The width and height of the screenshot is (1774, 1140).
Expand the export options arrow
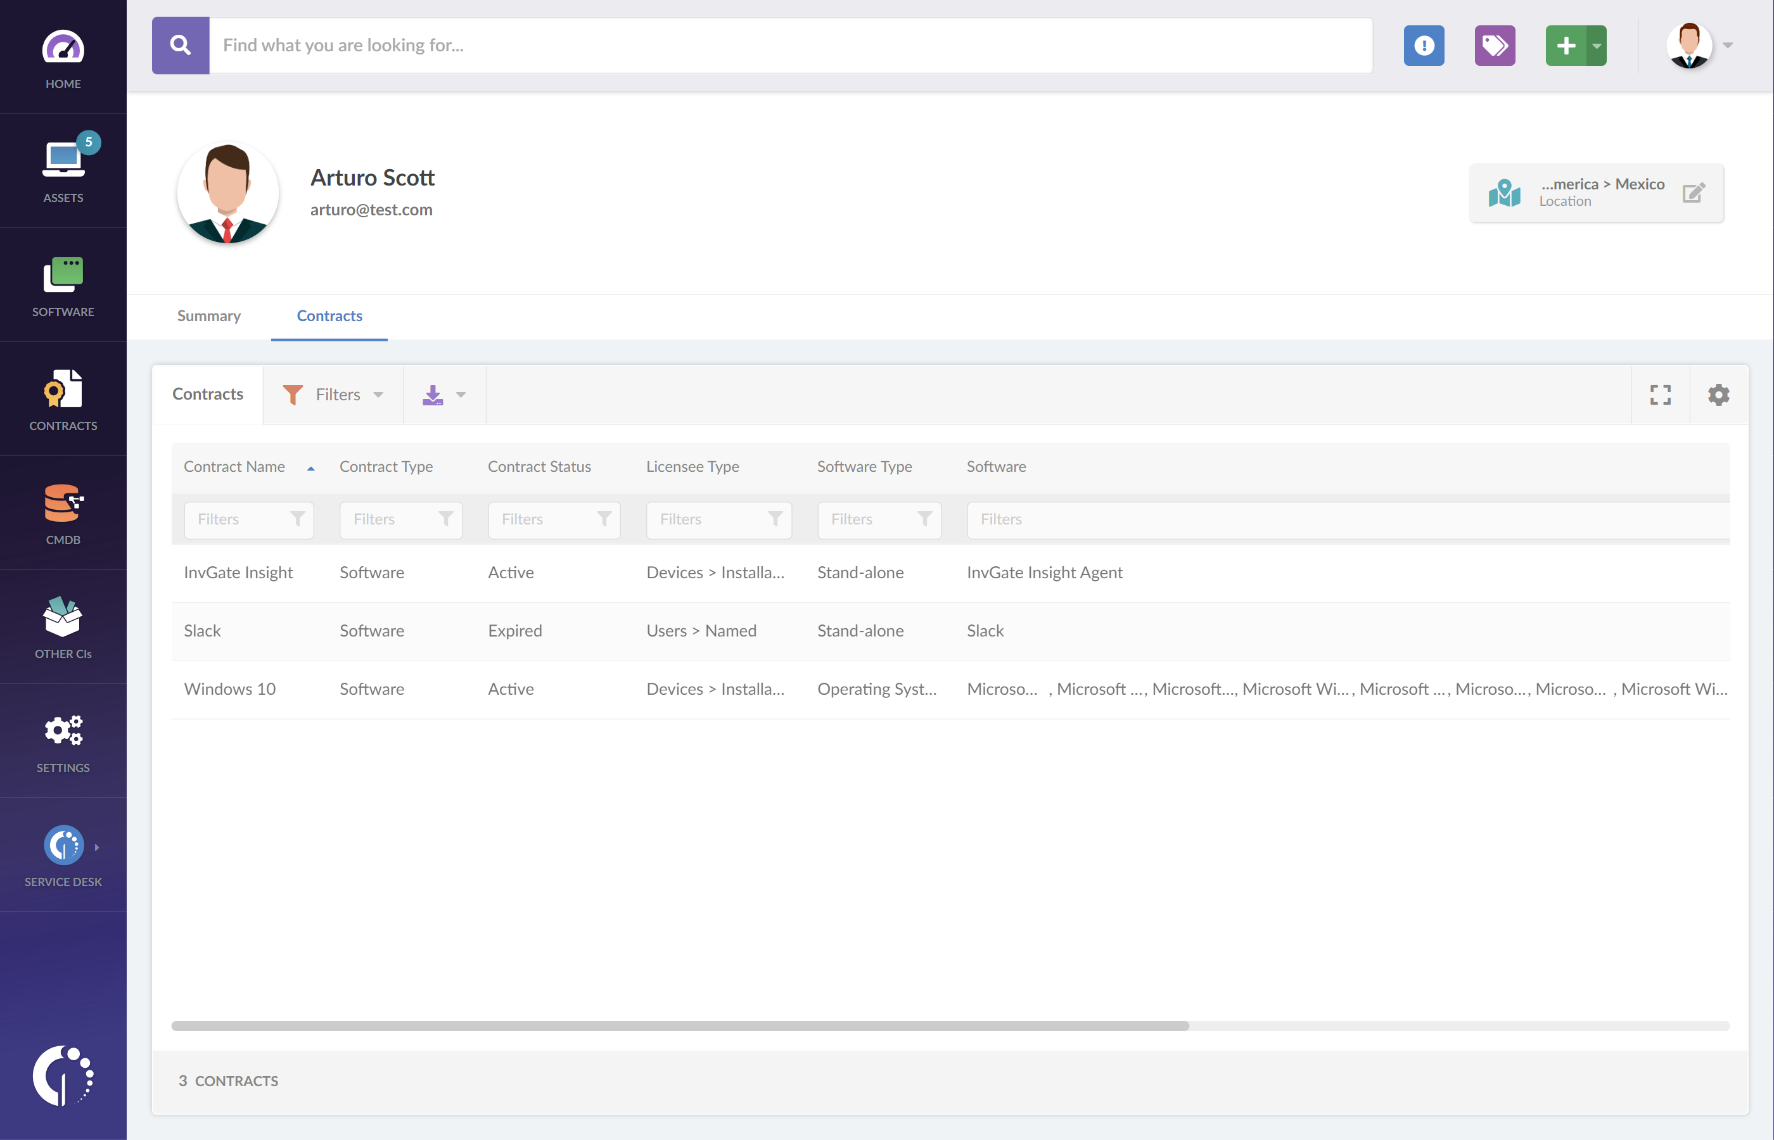[461, 395]
